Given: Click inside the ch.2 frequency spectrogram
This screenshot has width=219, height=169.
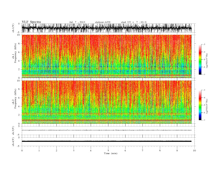Looking at the screenshot, I should (x=108, y=102).
